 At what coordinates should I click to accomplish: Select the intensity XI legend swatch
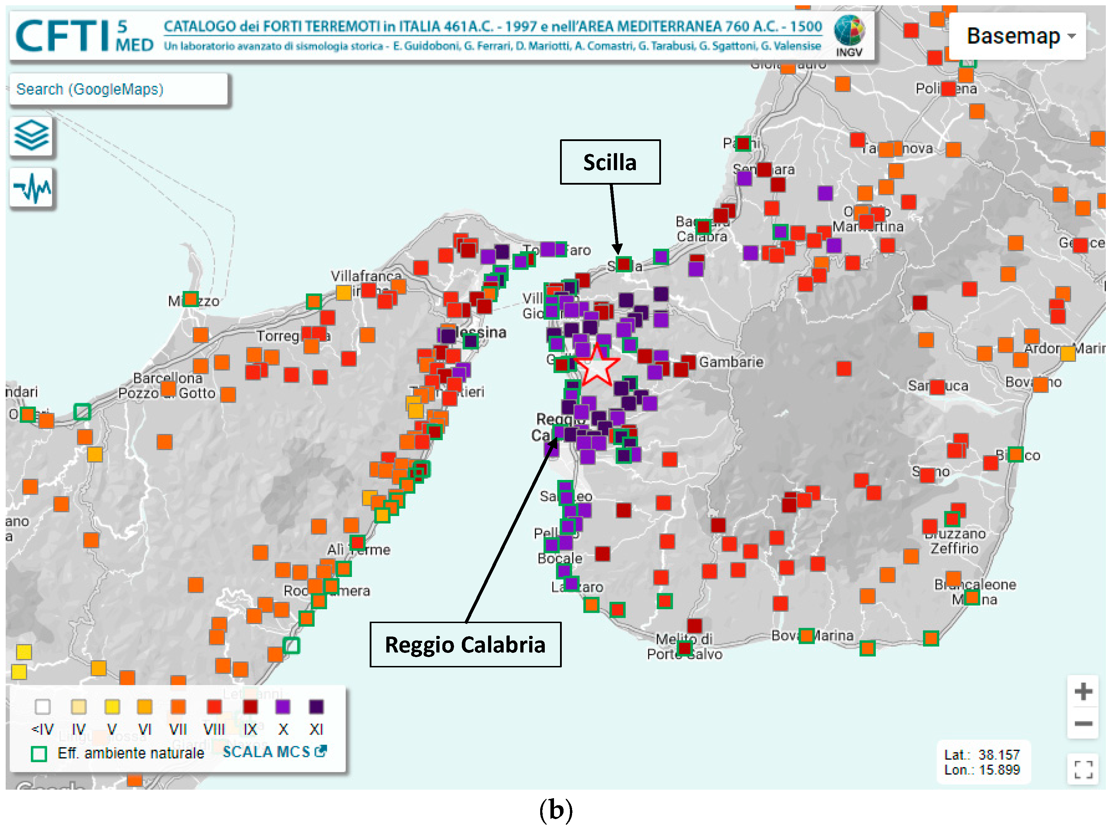[316, 707]
